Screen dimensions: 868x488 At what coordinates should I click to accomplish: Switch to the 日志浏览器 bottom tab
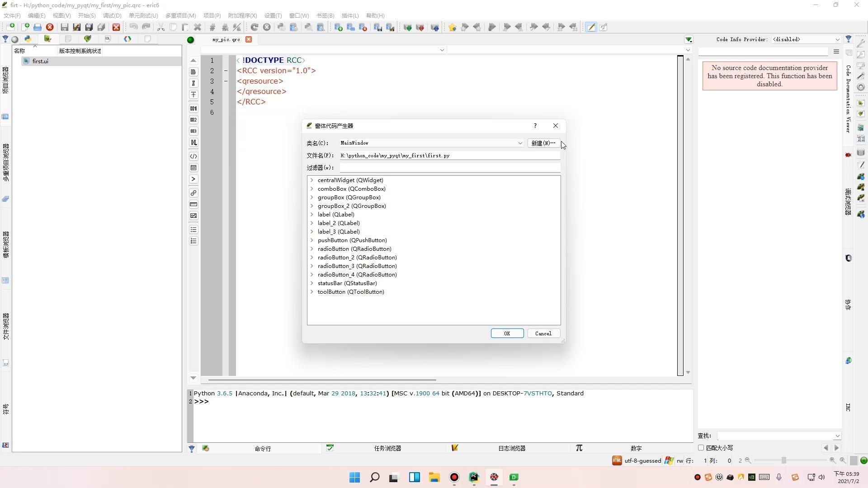512,449
